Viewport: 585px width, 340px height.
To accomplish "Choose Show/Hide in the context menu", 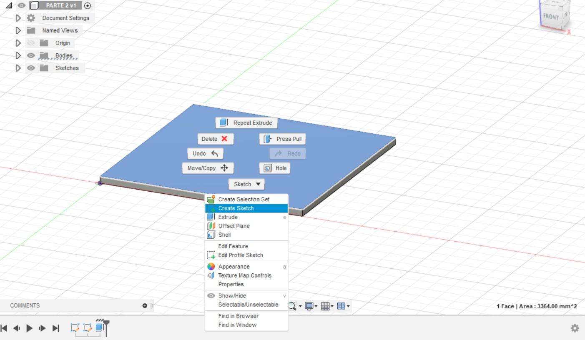I will pyautogui.click(x=246, y=296).
